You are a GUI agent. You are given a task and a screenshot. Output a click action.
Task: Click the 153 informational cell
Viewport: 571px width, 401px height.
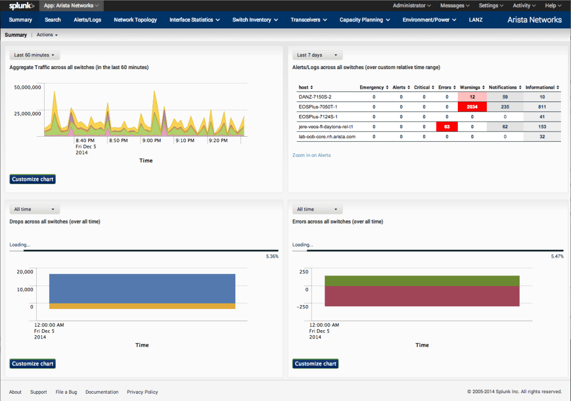pyautogui.click(x=542, y=127)
